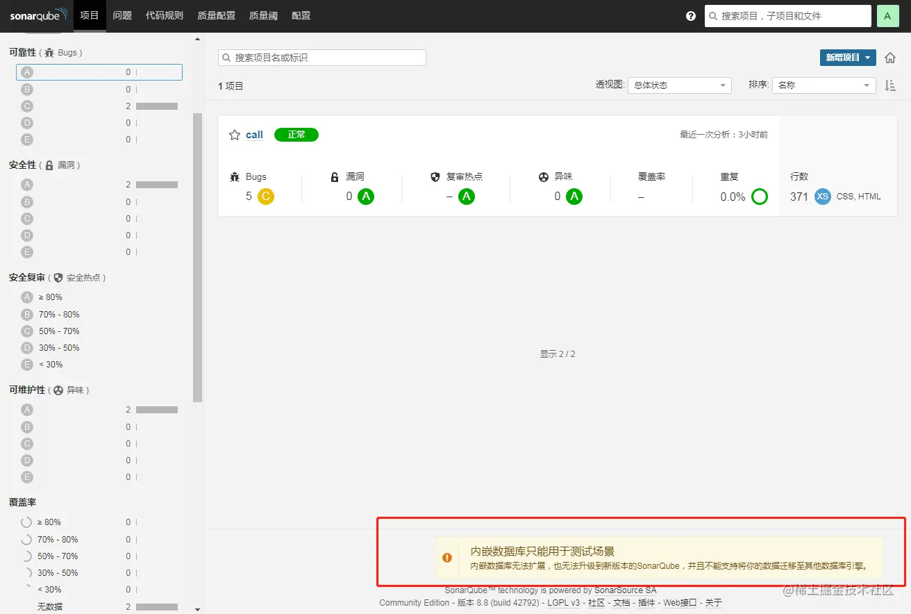Open the 新增项目 dropdown
The width and height of the screenshot is (911, 614).
[848, 58]
